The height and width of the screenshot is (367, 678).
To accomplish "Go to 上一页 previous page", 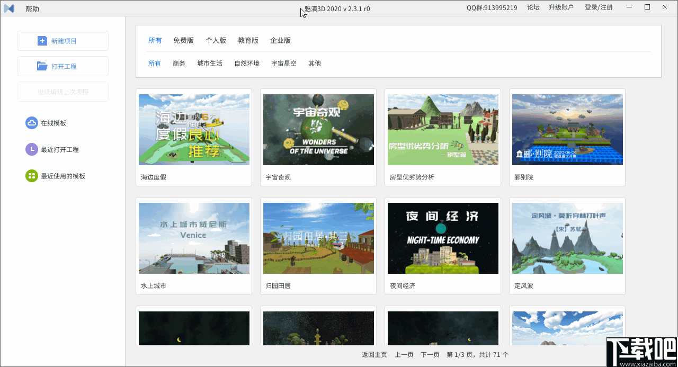I will (404, 355).
